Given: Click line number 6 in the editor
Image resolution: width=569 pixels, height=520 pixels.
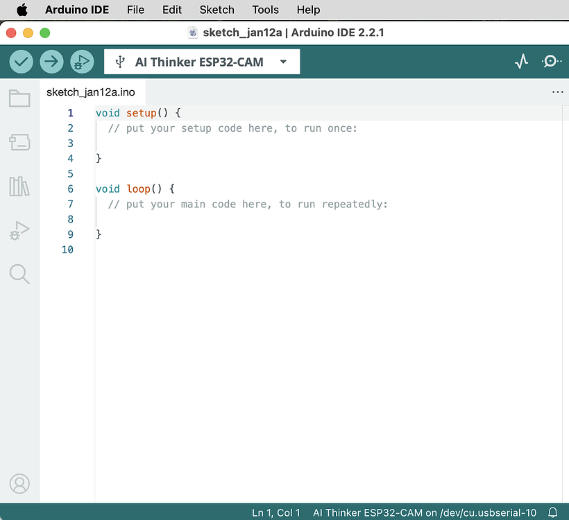Looking at the screenshot, I should pos(70,189).
